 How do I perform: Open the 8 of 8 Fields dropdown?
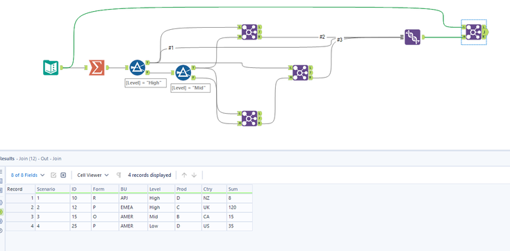pos(28,175)
